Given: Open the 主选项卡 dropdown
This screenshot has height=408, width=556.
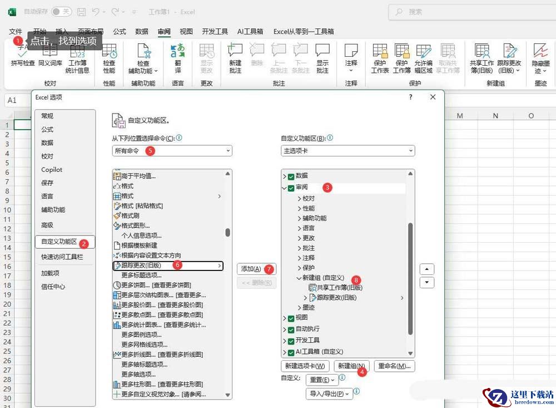Looking at the screenshot, I should point(348,151).
